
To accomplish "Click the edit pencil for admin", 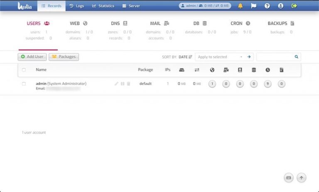I will (116, 84).
